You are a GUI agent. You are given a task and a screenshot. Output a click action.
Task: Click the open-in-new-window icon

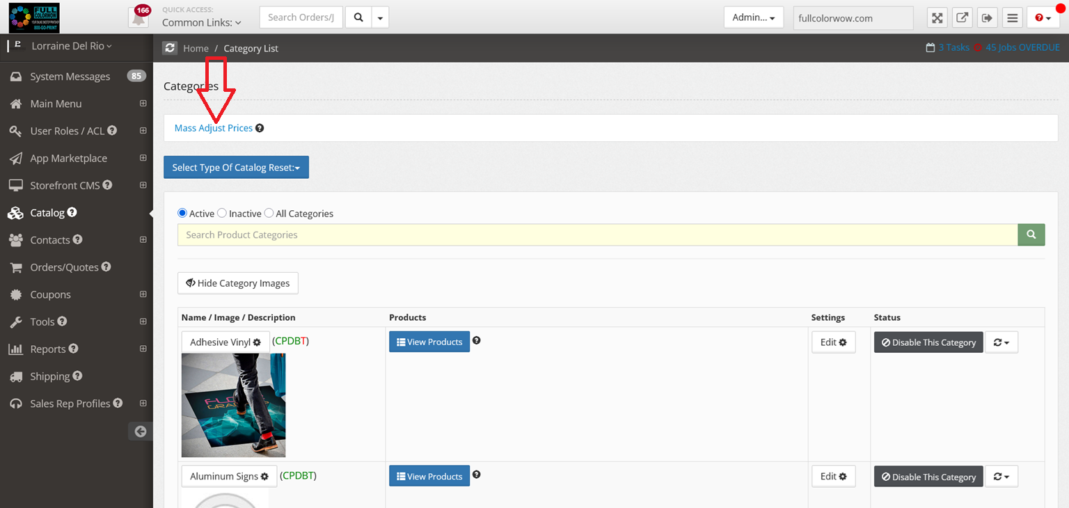pos(962,18)
